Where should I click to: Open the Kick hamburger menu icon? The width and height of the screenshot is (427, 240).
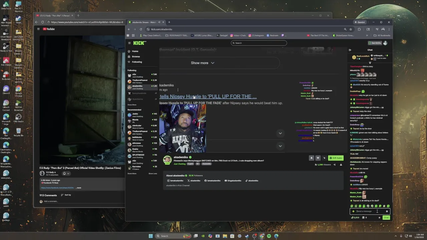[129, 43]
